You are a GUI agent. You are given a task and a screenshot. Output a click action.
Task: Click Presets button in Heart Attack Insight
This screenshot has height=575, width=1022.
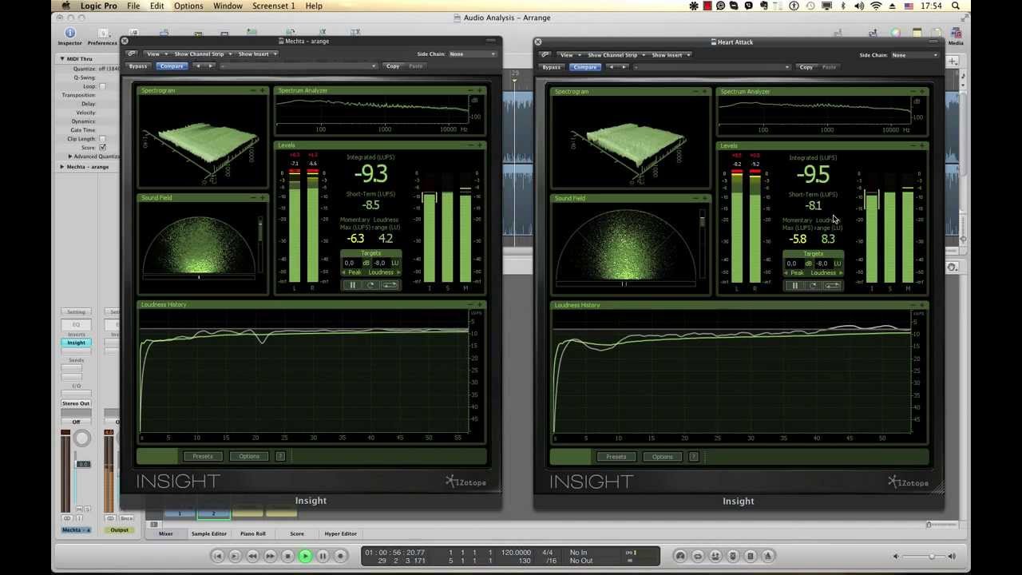616,457
